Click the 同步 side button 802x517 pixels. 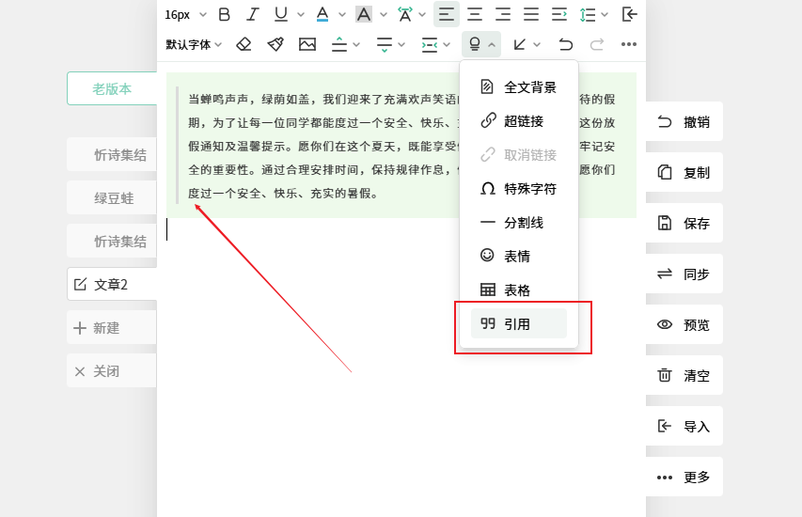coord(684,274)
